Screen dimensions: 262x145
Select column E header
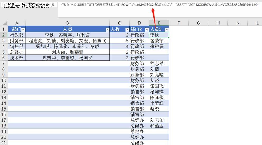[159, 23]
